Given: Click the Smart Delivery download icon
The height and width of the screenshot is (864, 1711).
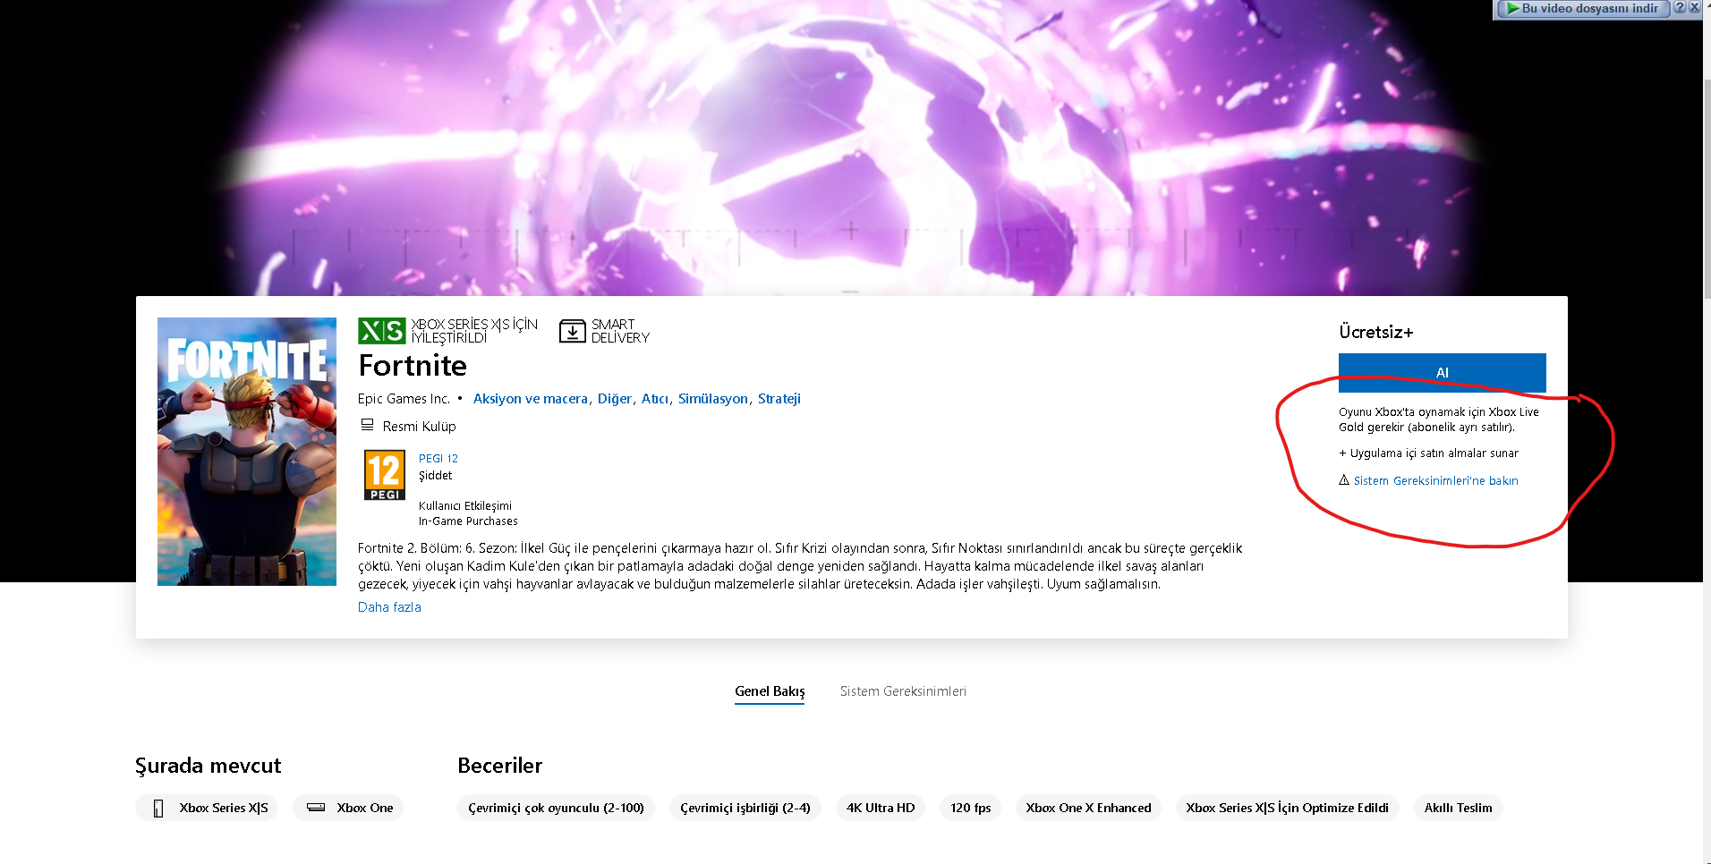Looking at the screenshot, I should coord(573,331).
